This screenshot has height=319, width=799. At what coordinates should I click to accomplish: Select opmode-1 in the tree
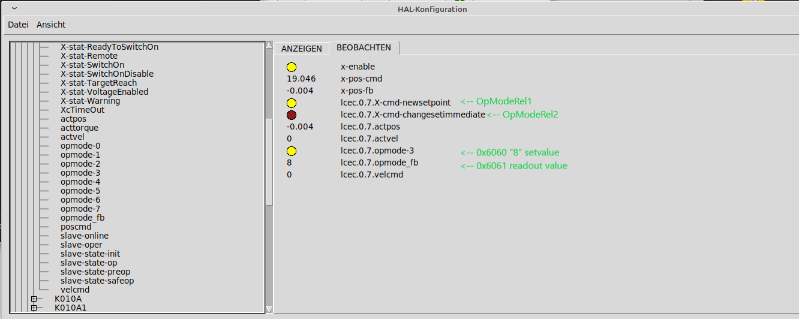[x=80, y=155]
